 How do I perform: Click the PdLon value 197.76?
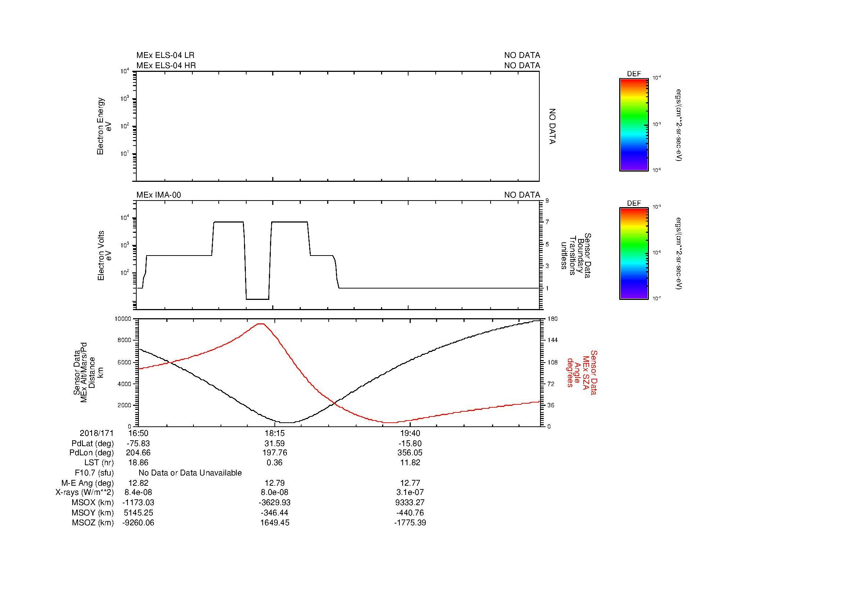coord(274,453)
